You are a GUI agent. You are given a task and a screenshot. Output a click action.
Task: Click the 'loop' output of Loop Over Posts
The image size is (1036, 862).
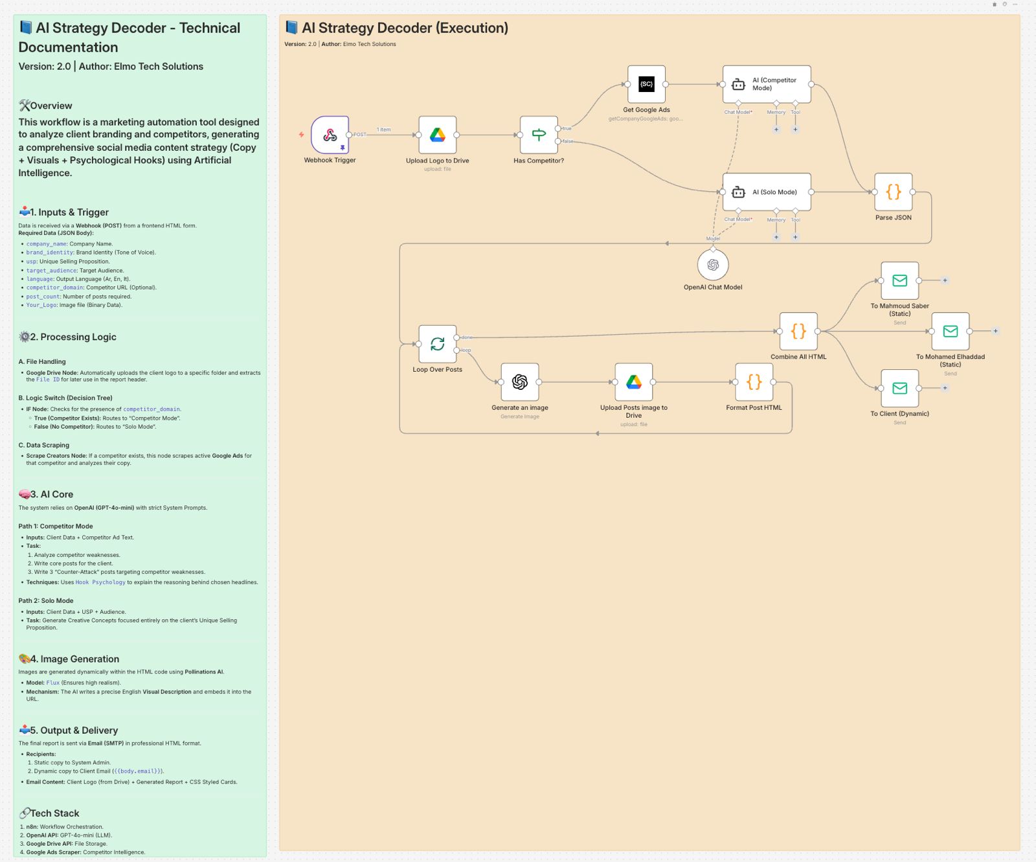457,350
